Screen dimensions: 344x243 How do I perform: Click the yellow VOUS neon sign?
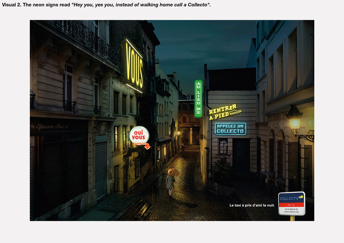tap(134, 66)
